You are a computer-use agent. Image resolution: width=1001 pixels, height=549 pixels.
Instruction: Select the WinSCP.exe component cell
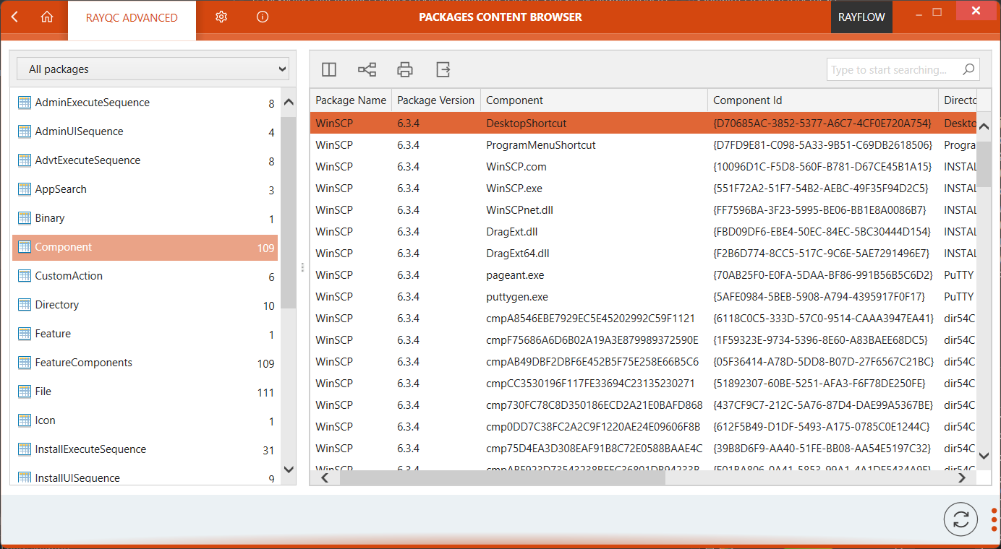[x=594, y=189]
